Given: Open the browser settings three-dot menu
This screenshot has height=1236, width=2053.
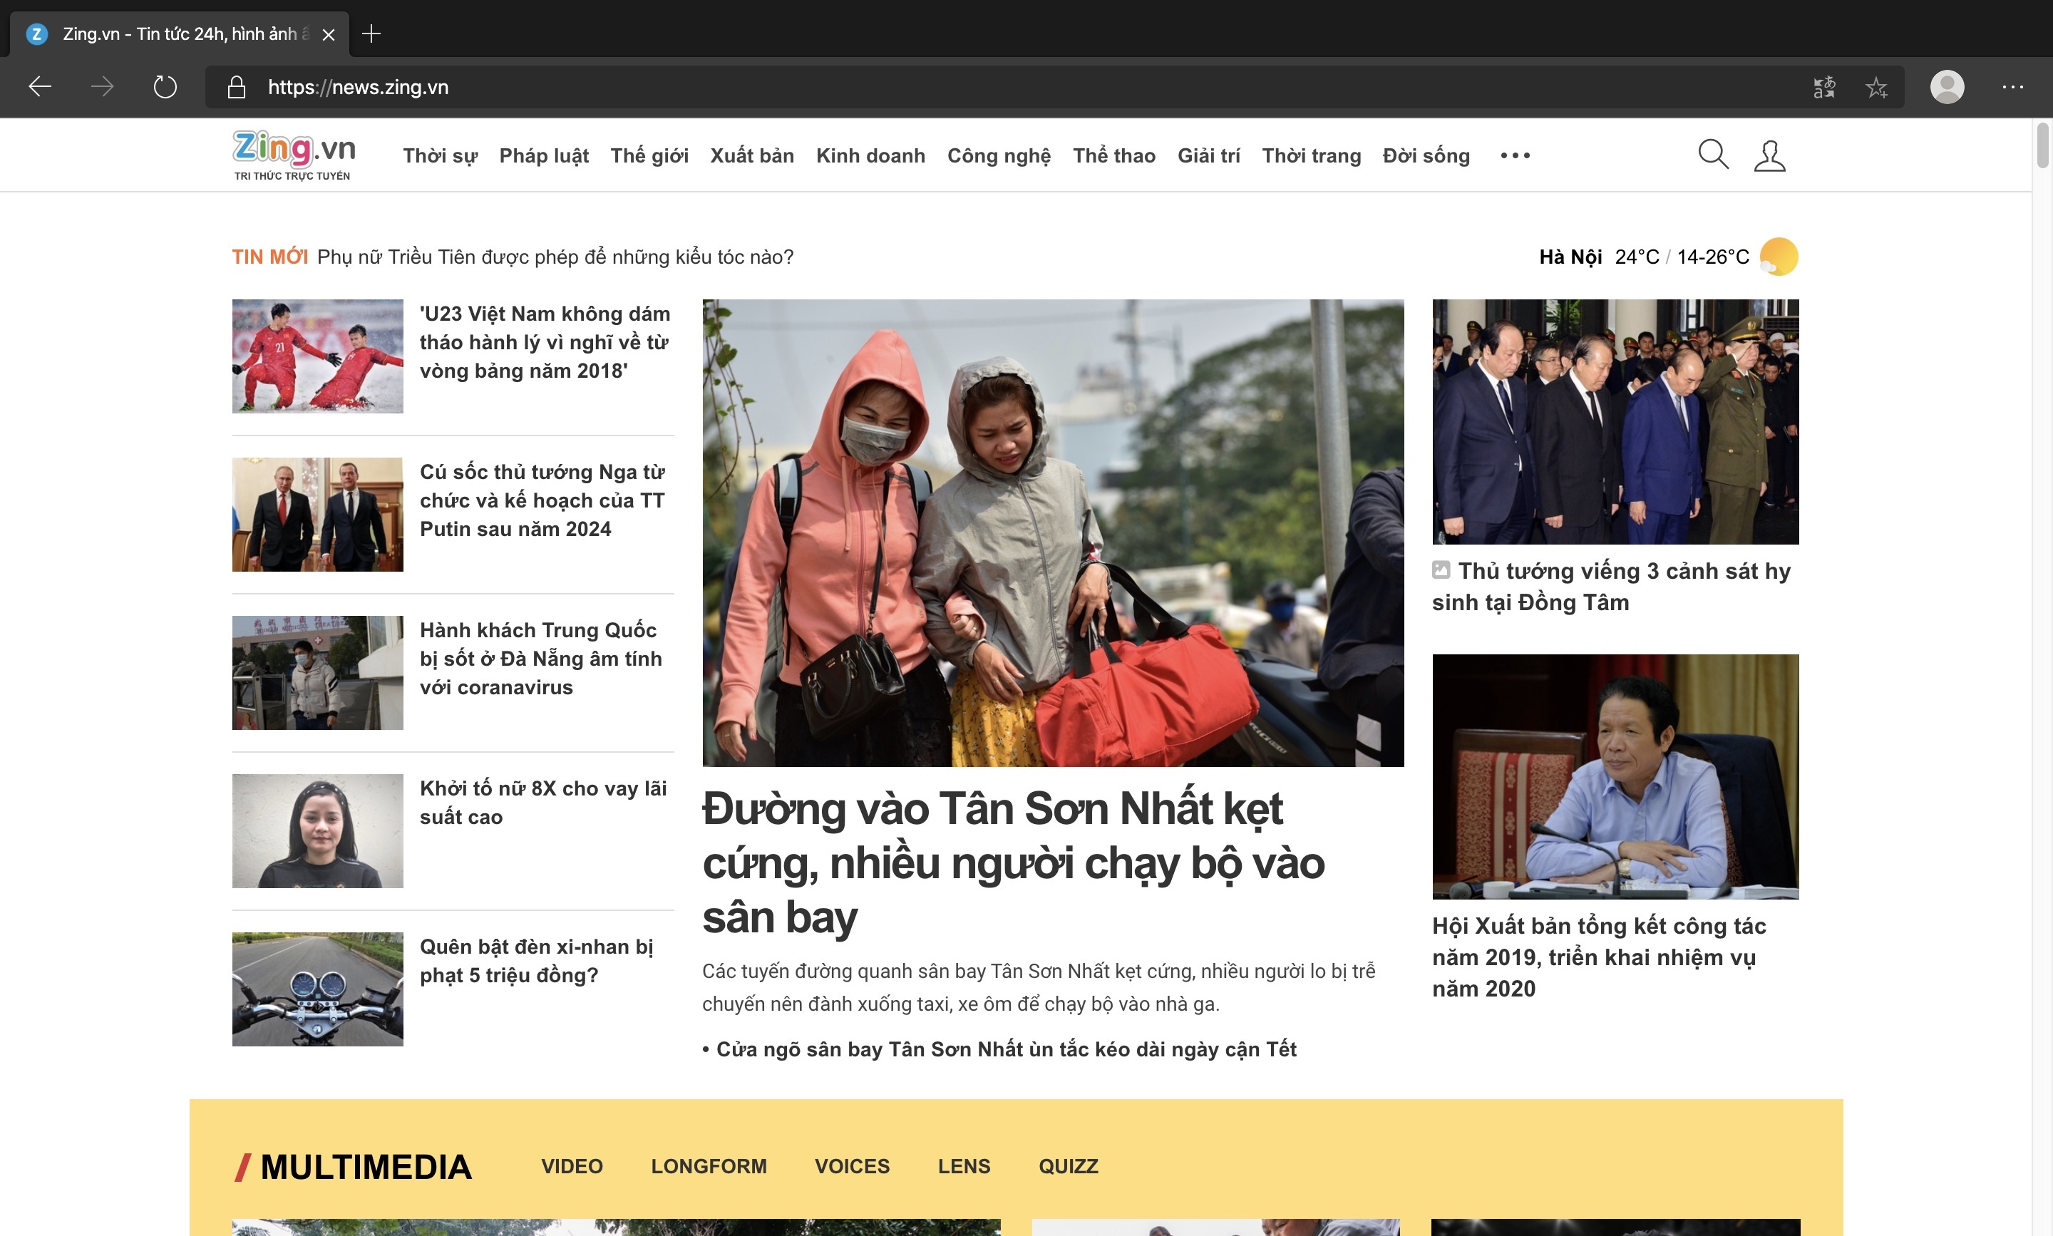Looking at the screenshot, I should tap(2015, 87).
